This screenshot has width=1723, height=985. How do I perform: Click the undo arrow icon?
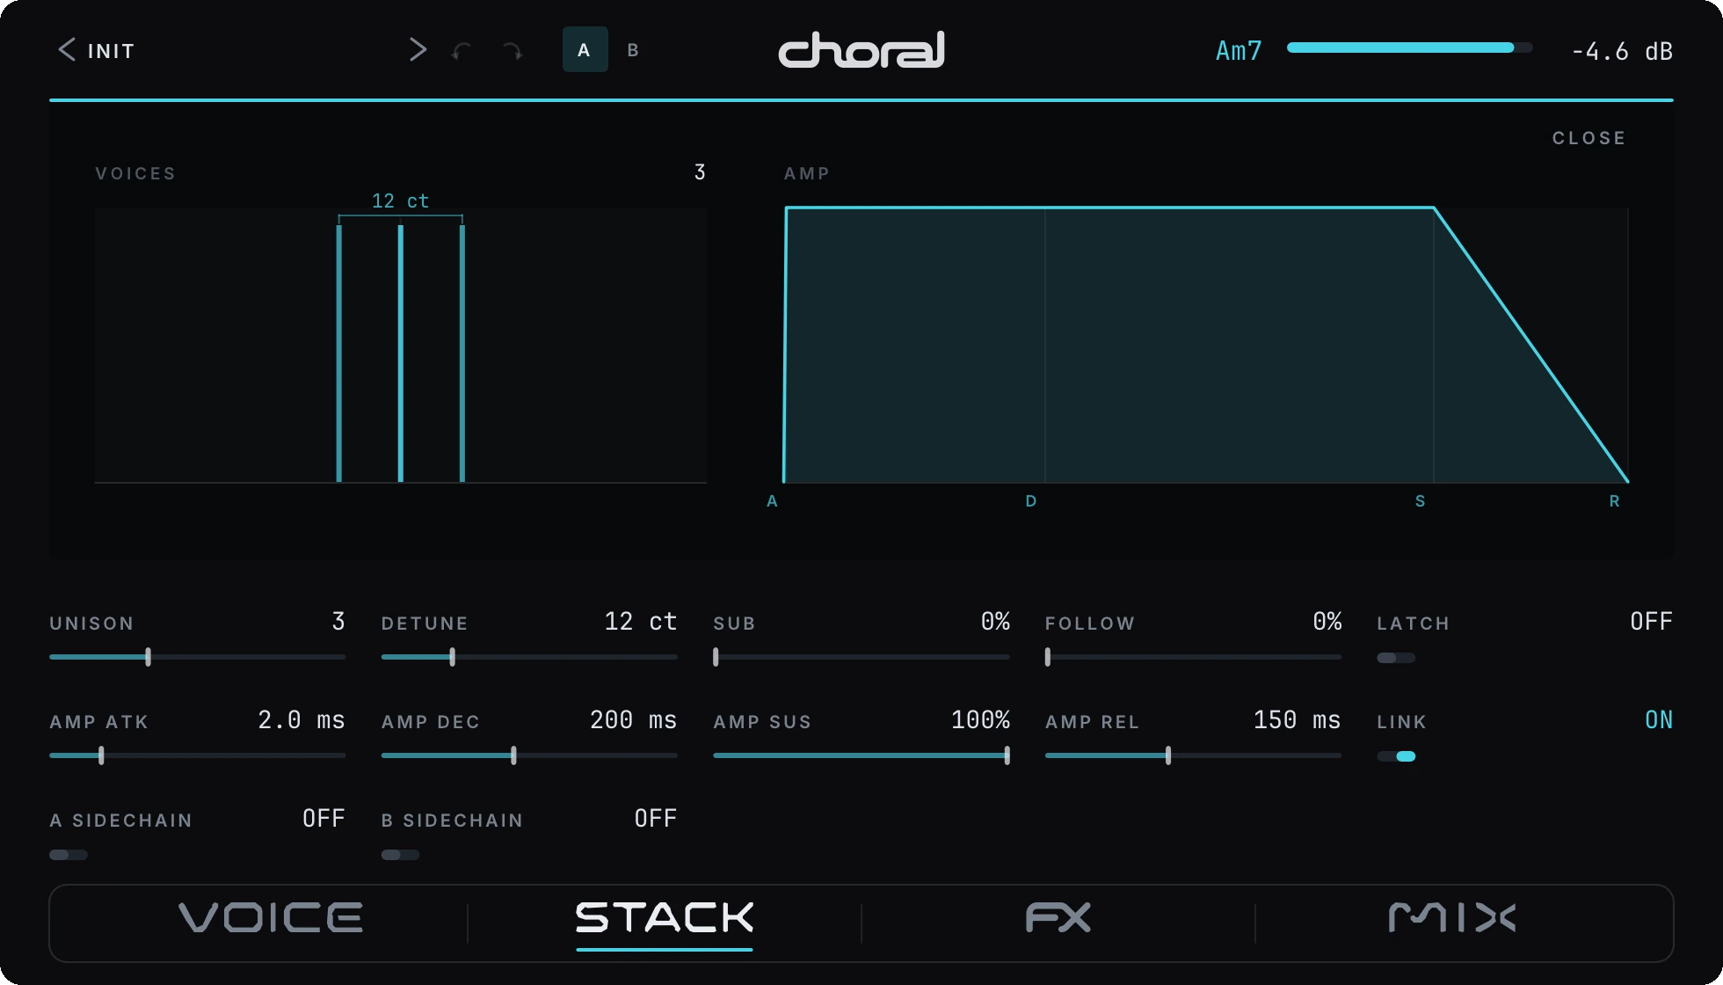462,52
